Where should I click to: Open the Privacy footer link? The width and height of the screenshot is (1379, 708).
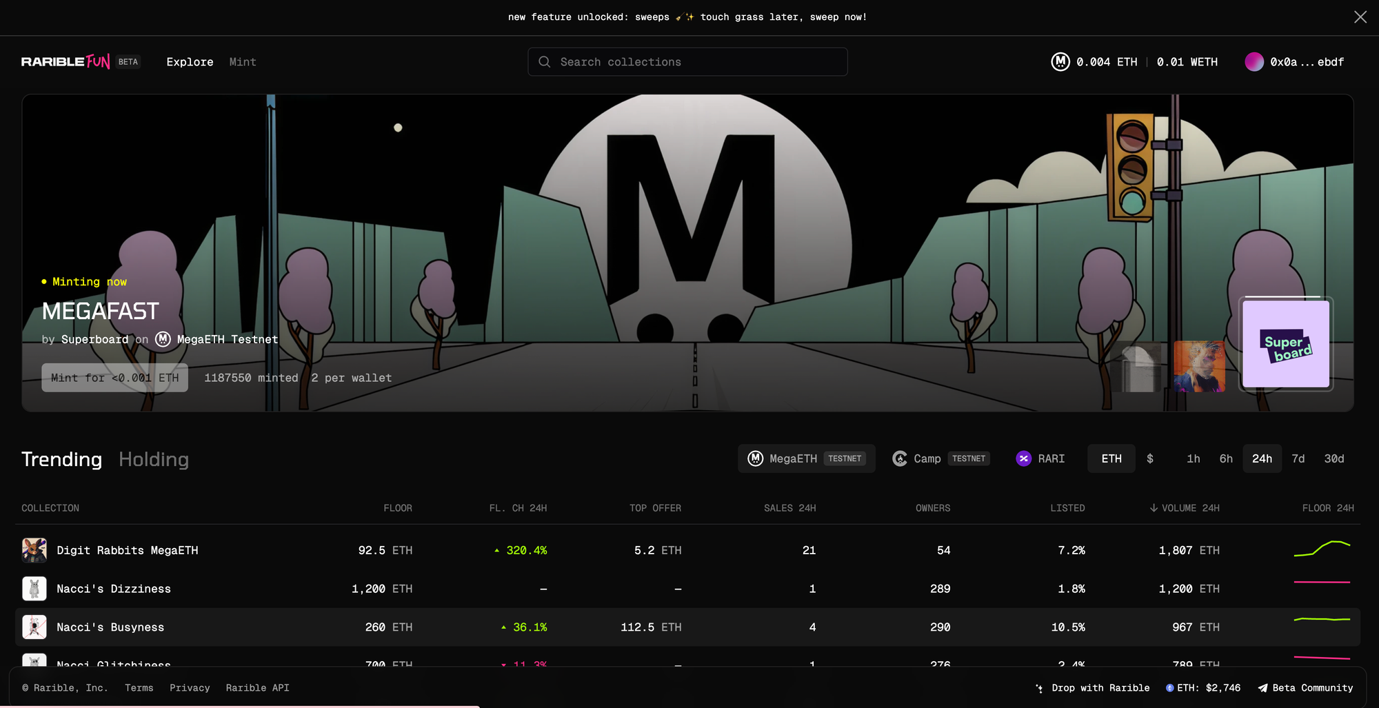[x=190, y=688]
